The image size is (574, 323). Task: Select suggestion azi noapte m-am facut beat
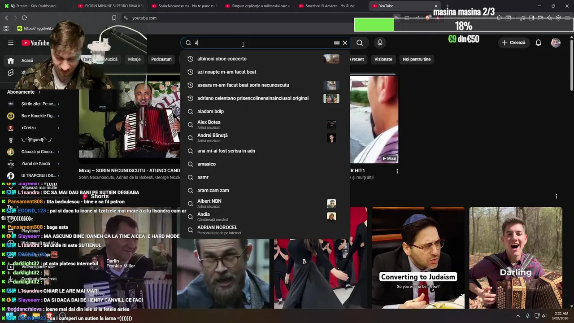265,72
